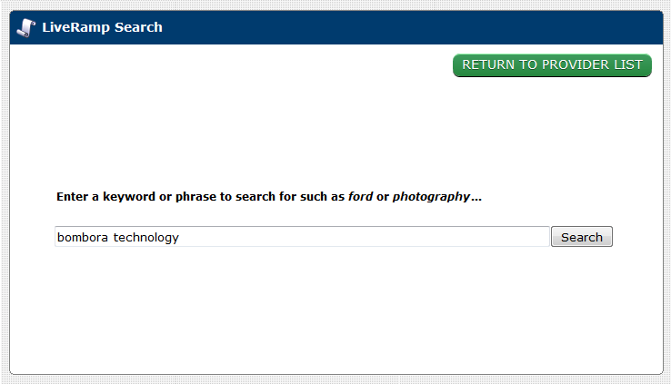Viewport: 671px width, 384px height.
Task: Place cursor on the word technology
Action: point(145,238)
